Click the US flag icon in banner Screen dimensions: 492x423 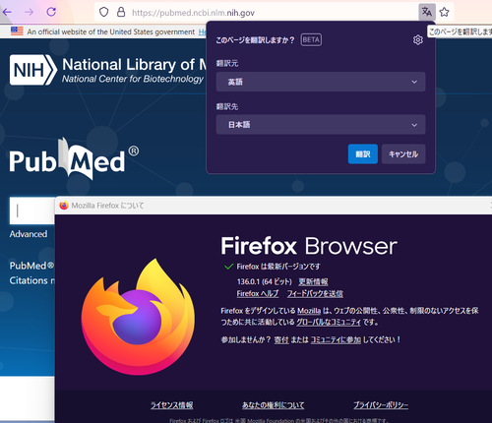tap(17, 31)
